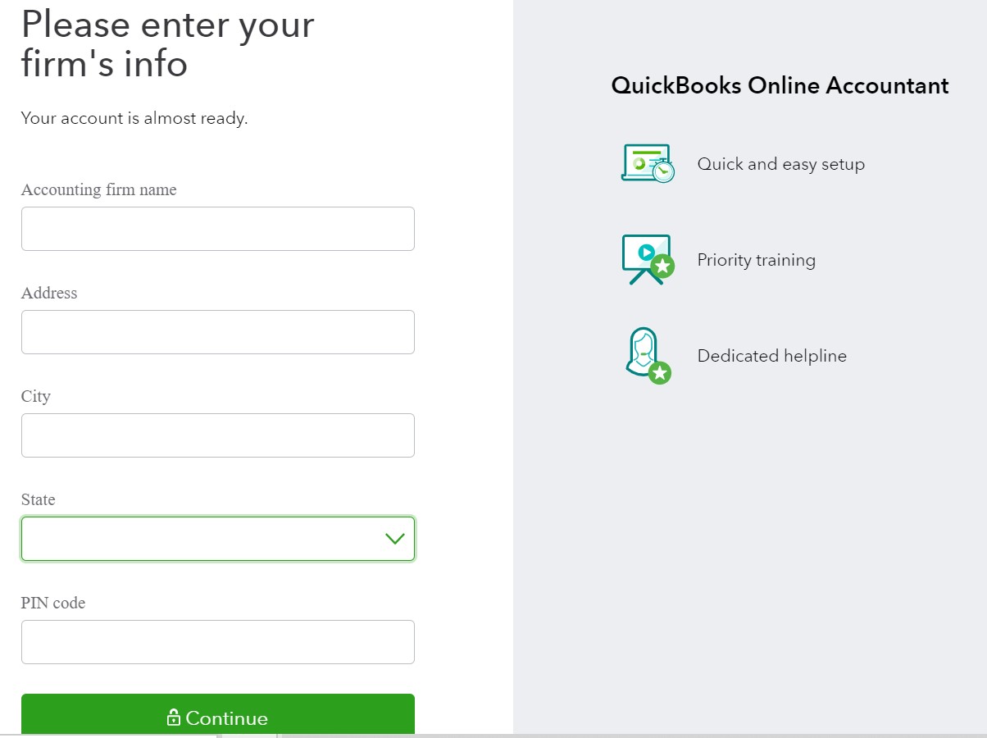The image size is (987, 738).
Task: Click inside the City field
Action: (x=217, y=435)
